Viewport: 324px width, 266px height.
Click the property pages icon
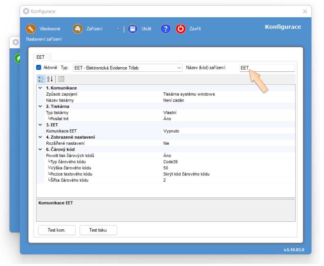tap(61, 79)
